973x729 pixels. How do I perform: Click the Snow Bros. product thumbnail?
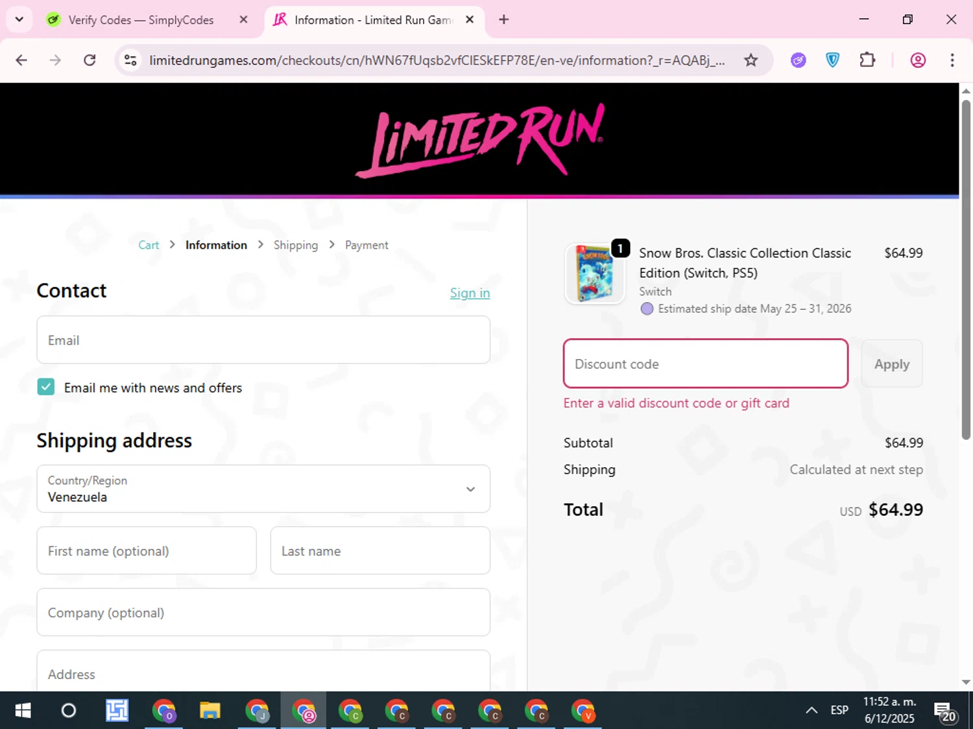pos(595,273)
